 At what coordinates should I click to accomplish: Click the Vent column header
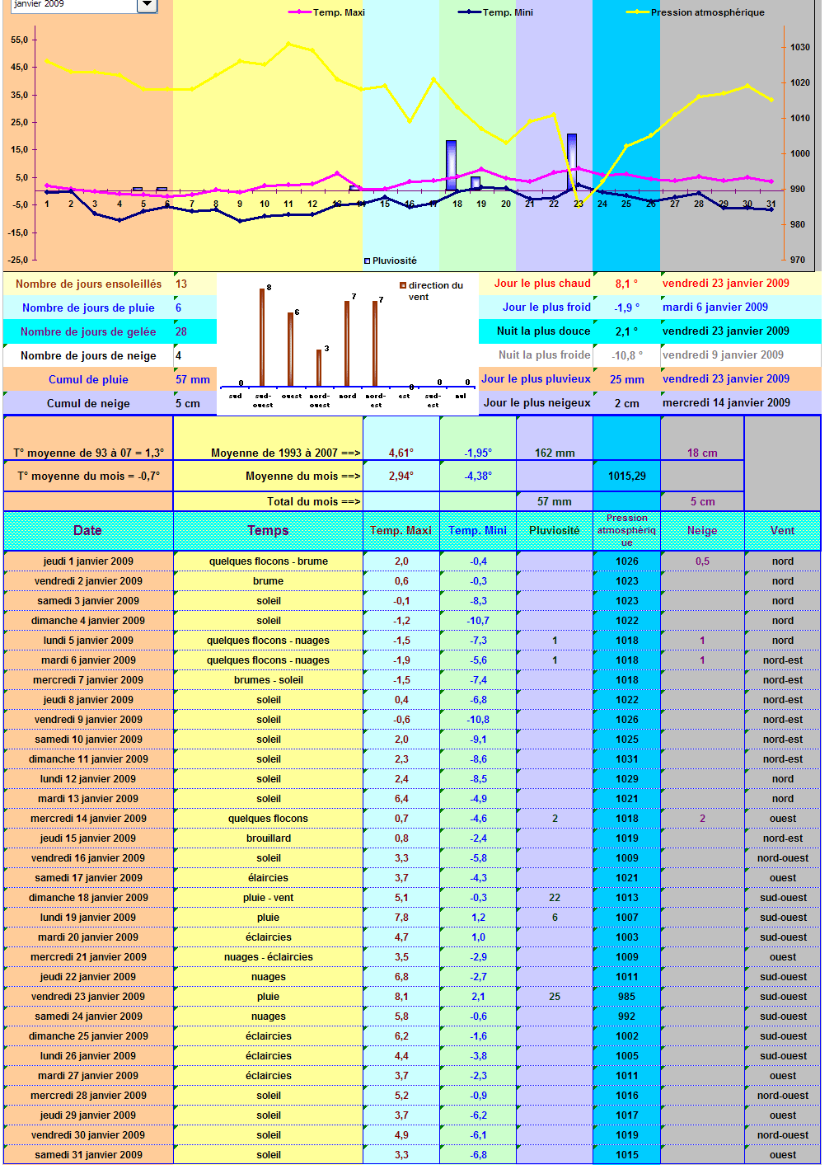point(783,530)
